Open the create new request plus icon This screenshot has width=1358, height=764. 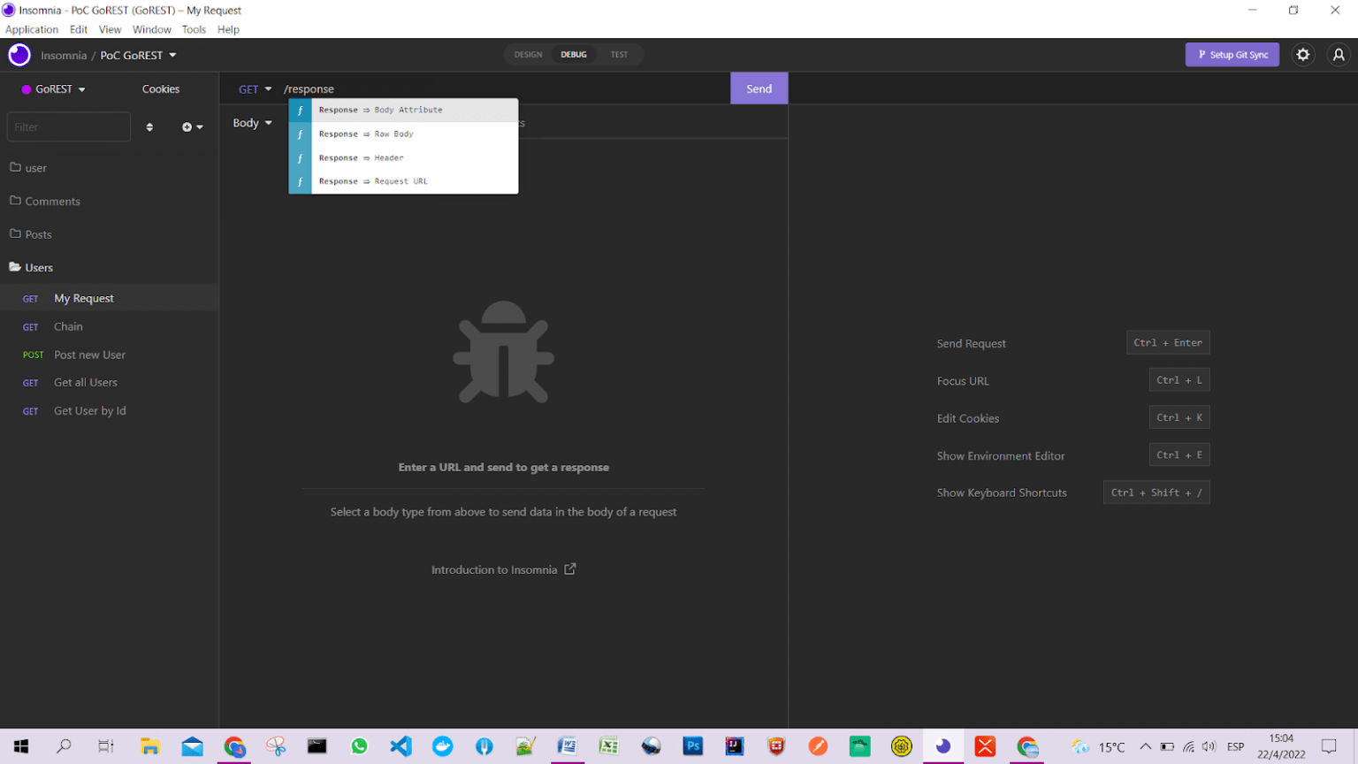(187, 126)
